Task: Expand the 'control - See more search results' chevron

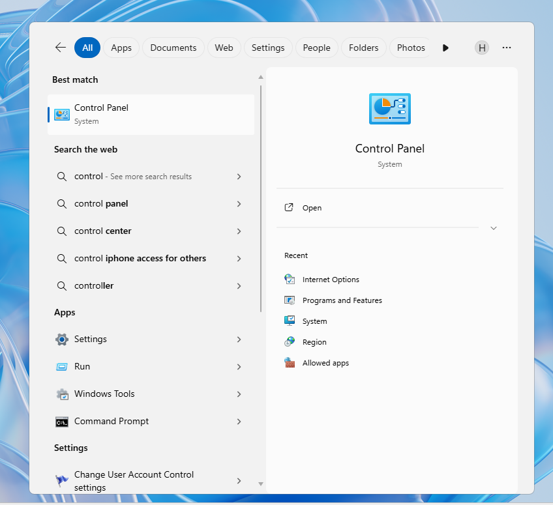Action: click(x=239, y=176)
